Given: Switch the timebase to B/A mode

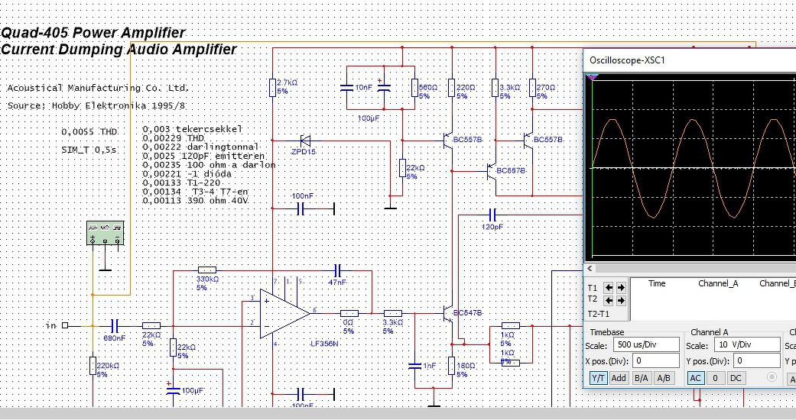Looking at the screenshot, I should pyautogui.click(x=642, y=378).
